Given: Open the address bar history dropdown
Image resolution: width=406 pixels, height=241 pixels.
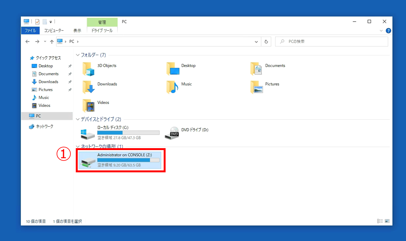Looking at the screenshot, I should 257,42.
